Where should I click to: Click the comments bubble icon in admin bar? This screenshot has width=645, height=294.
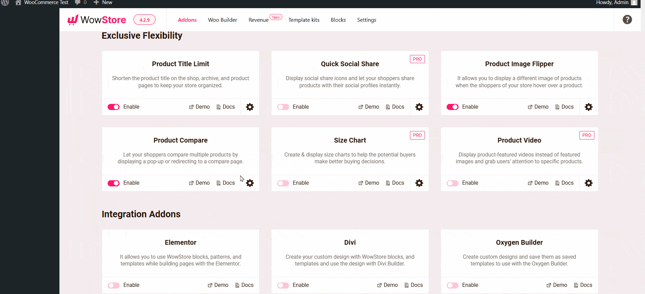pyautogui.click(x=77, y=2)
